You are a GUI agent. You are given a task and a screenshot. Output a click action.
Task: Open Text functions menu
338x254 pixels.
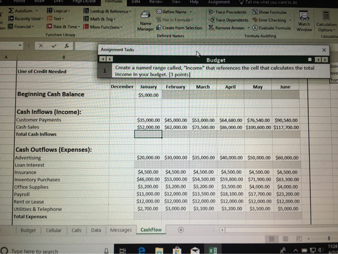tap(56, 18)
